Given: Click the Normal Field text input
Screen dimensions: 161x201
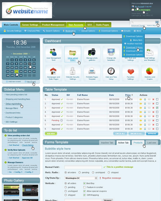Looking at the screenshot, I should pyautogui.click(x=83, y=167).
